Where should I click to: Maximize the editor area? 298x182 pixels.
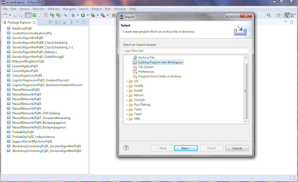292,22
